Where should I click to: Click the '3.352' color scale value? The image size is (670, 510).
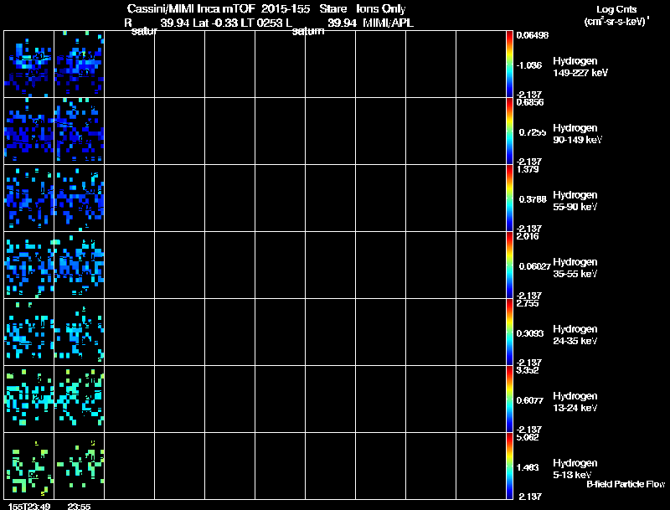pos(528,371)
